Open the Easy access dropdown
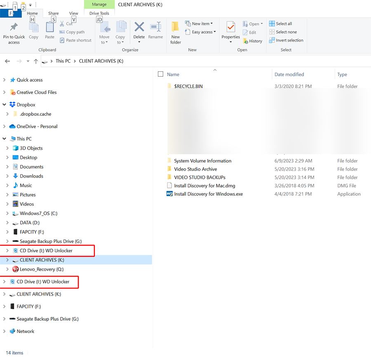The width and height of the screenshot is (371, 357). click(200, 32)
